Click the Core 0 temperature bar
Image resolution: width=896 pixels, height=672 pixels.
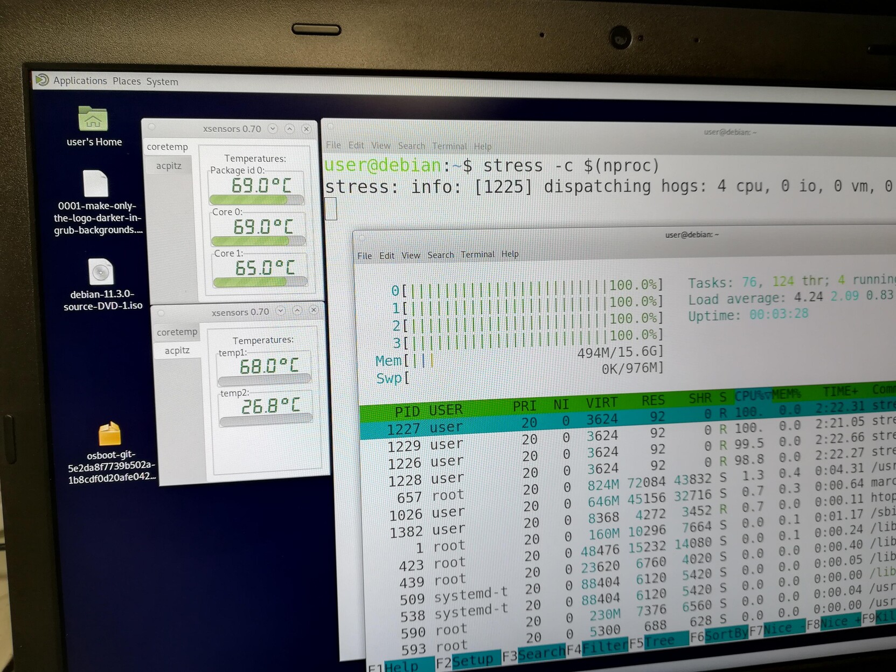pyautogui.click(x=259, y=241)
